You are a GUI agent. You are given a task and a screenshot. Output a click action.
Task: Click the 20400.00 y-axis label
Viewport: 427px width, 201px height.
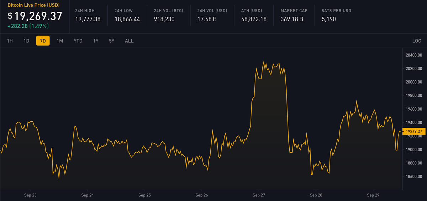point(414,55)
